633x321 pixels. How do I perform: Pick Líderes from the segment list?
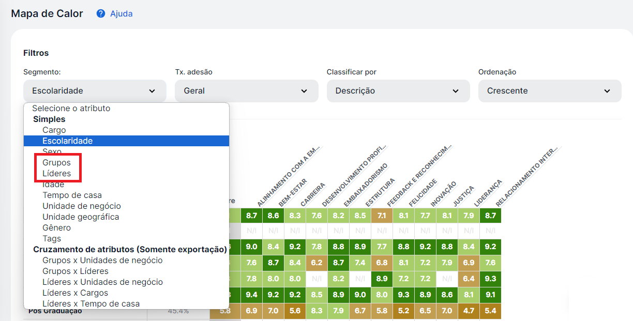57,174
